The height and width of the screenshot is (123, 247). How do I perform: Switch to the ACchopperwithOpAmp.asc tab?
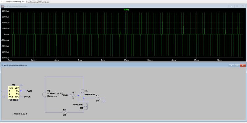pyautogui.click(x=13, y=2)
